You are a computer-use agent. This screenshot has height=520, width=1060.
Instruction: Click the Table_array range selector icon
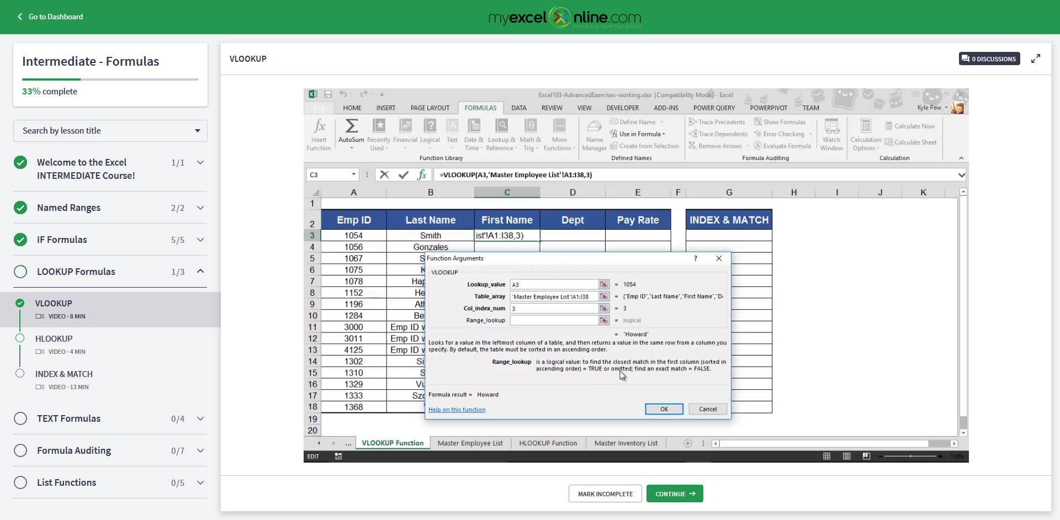click(604, 296)
